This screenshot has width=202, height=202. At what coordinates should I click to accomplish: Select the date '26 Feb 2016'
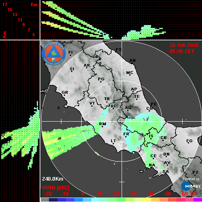tap(184, 45)
